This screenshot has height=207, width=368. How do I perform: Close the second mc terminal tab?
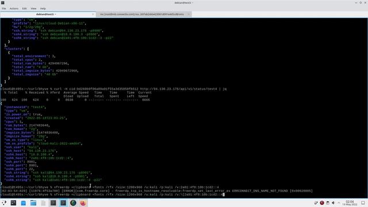tap(189, 14)
